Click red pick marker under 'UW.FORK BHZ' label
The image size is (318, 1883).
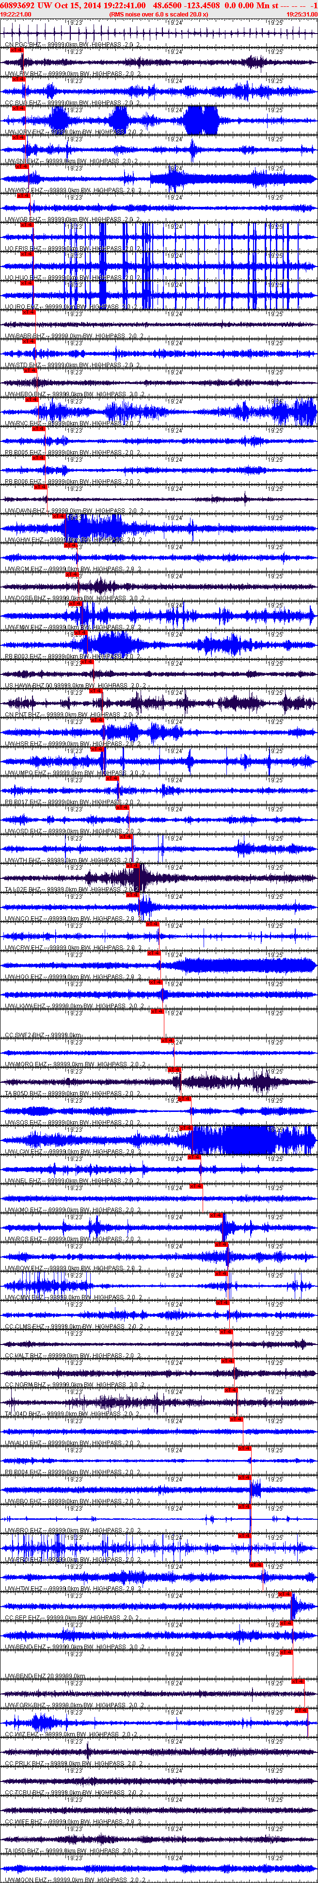point(301,1711)
